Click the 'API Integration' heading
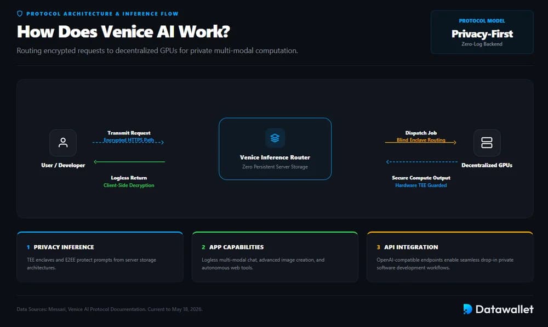This screenshot has height=327, width=548. (410, 247)
